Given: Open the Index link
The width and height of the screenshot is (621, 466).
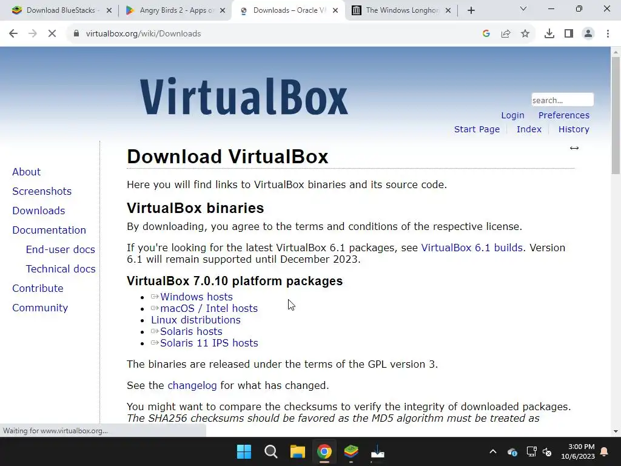Looking at the screenshot, I should pyautogui.click(x=529, y=129).
